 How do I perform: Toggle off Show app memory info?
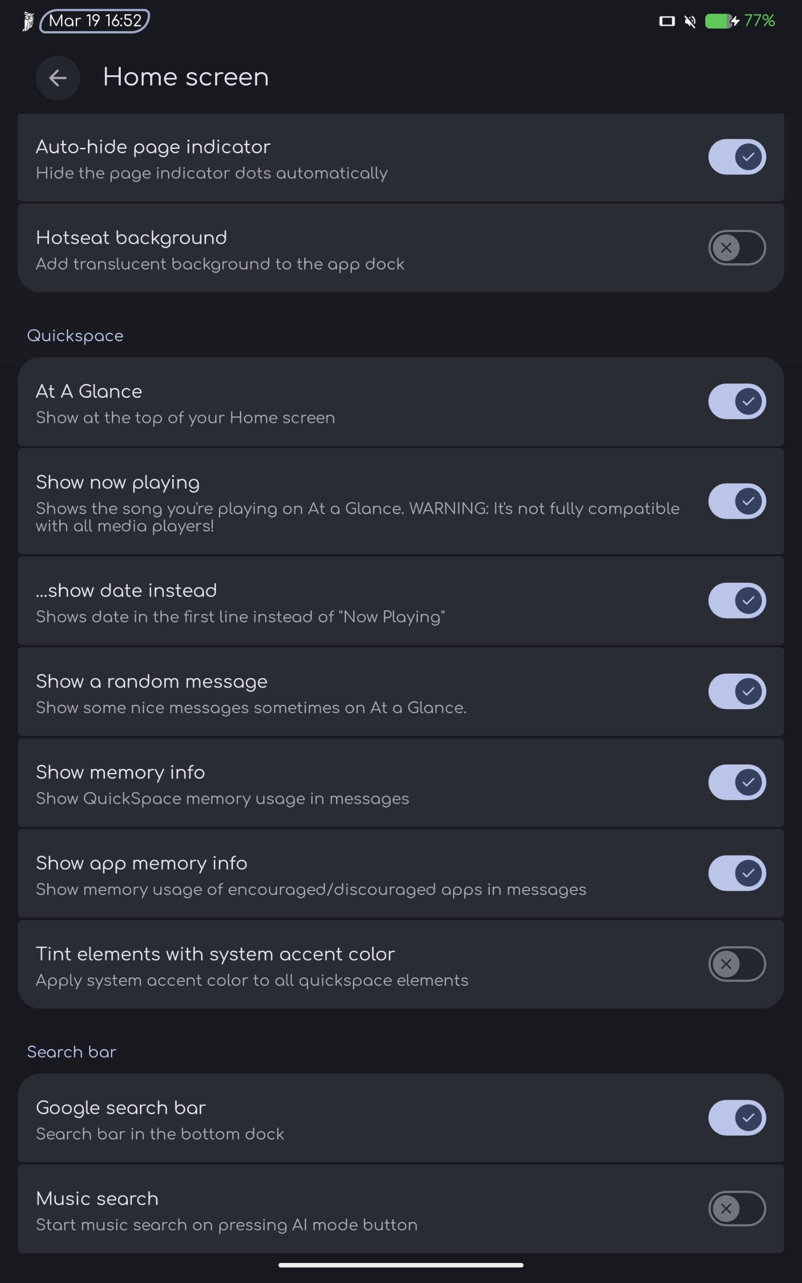[x=736, y=873]
